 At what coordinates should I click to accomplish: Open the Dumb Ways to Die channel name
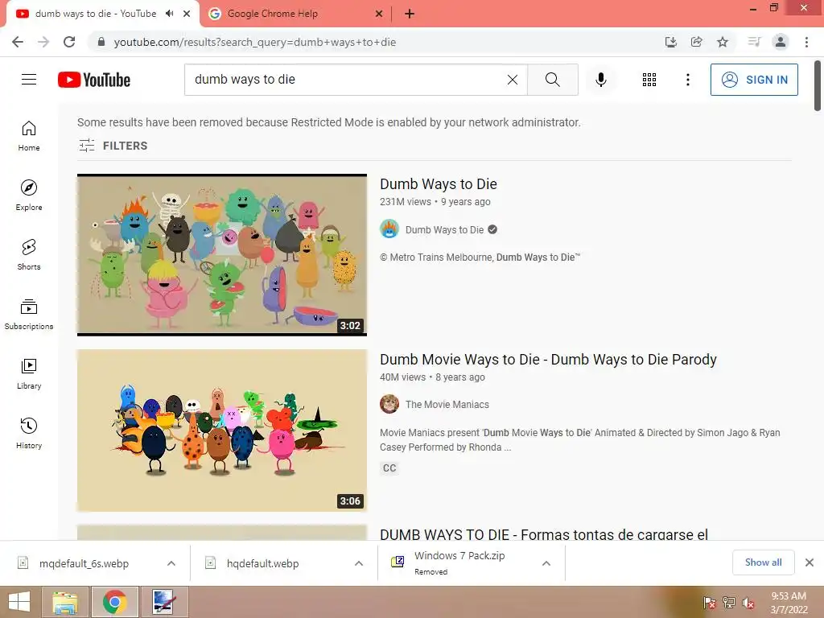(x=444, y=229)
